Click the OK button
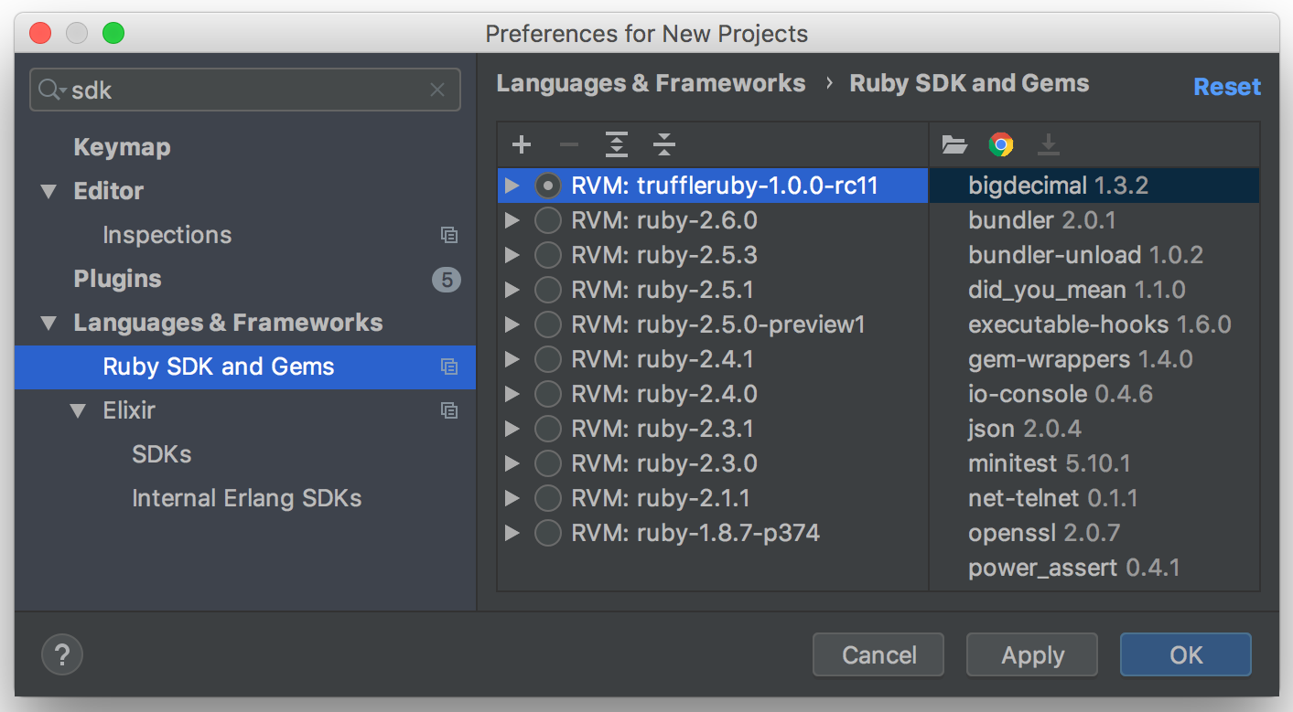1293x712 pixels. [1186, 654]
